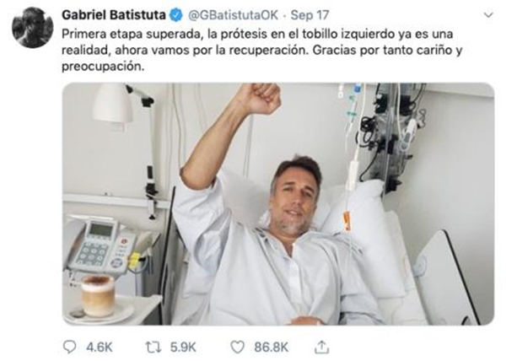
Task: Click the raised fist in the photo
Action: pos(261,98)
